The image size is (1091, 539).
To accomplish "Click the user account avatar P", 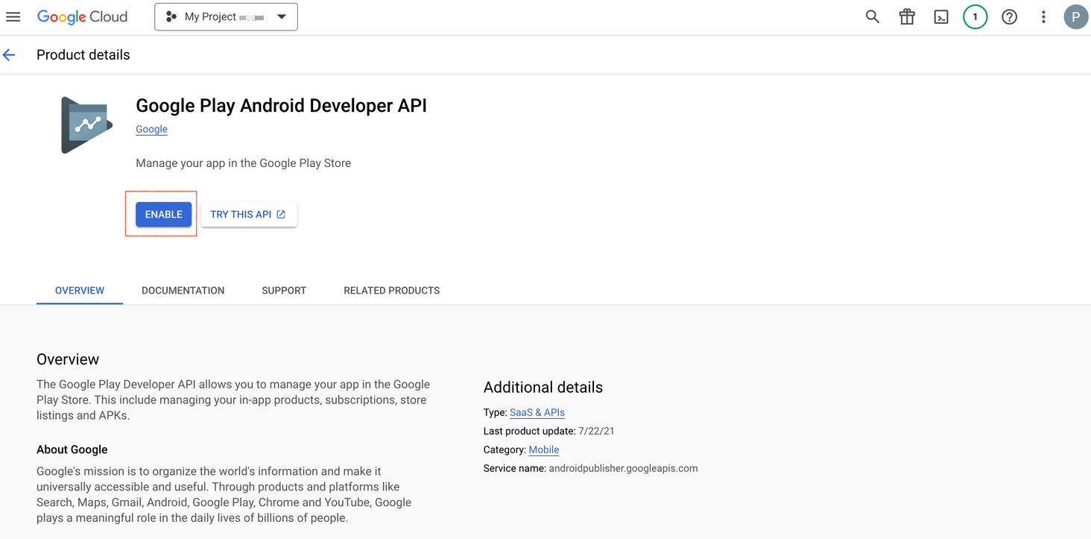I will pos(1075,16).
